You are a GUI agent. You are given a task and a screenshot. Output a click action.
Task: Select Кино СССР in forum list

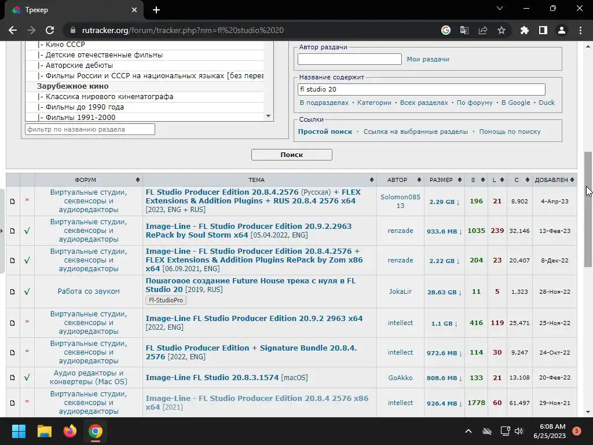144,44
